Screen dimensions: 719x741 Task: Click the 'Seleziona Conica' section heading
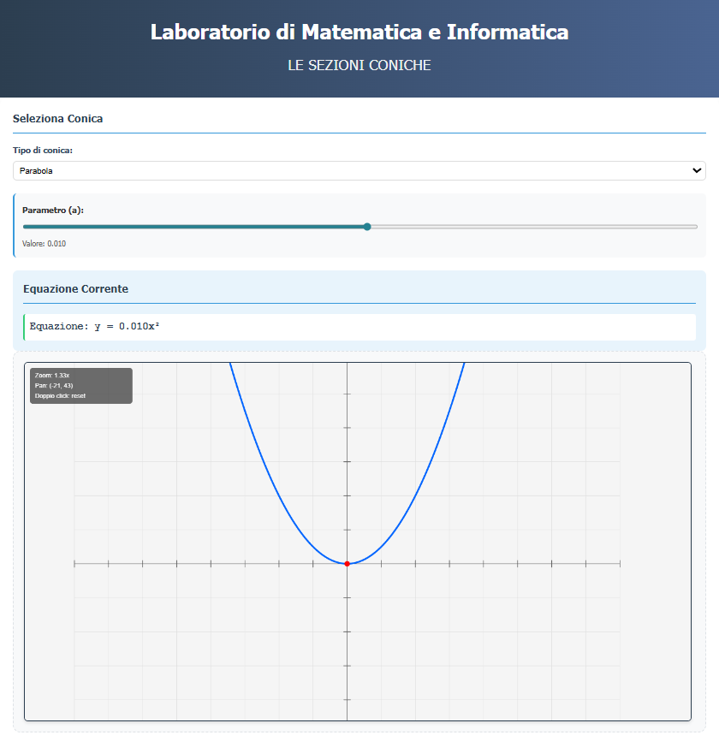click(x=57, y=119)
